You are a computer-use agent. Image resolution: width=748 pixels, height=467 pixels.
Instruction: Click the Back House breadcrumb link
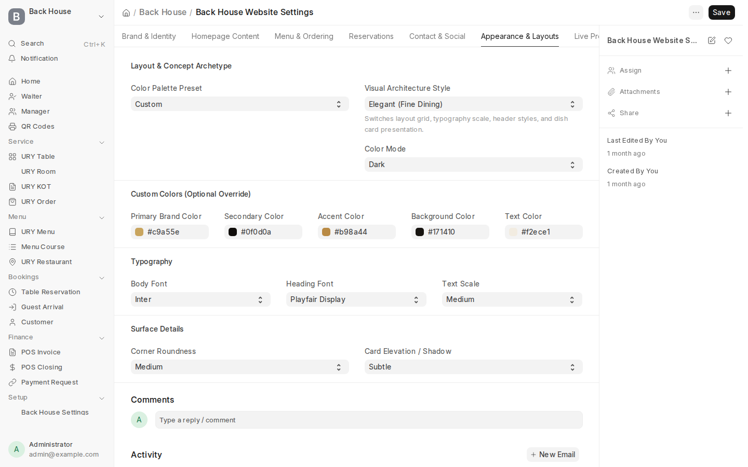(x=163, y=12)
